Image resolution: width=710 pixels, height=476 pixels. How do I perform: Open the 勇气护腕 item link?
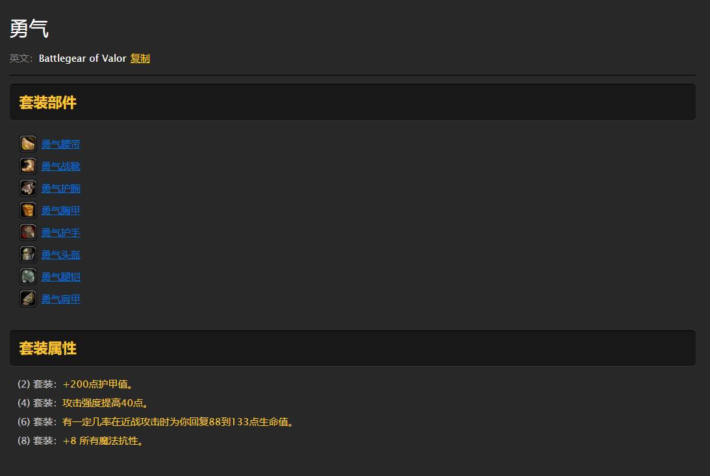click(x=60, y=189)
